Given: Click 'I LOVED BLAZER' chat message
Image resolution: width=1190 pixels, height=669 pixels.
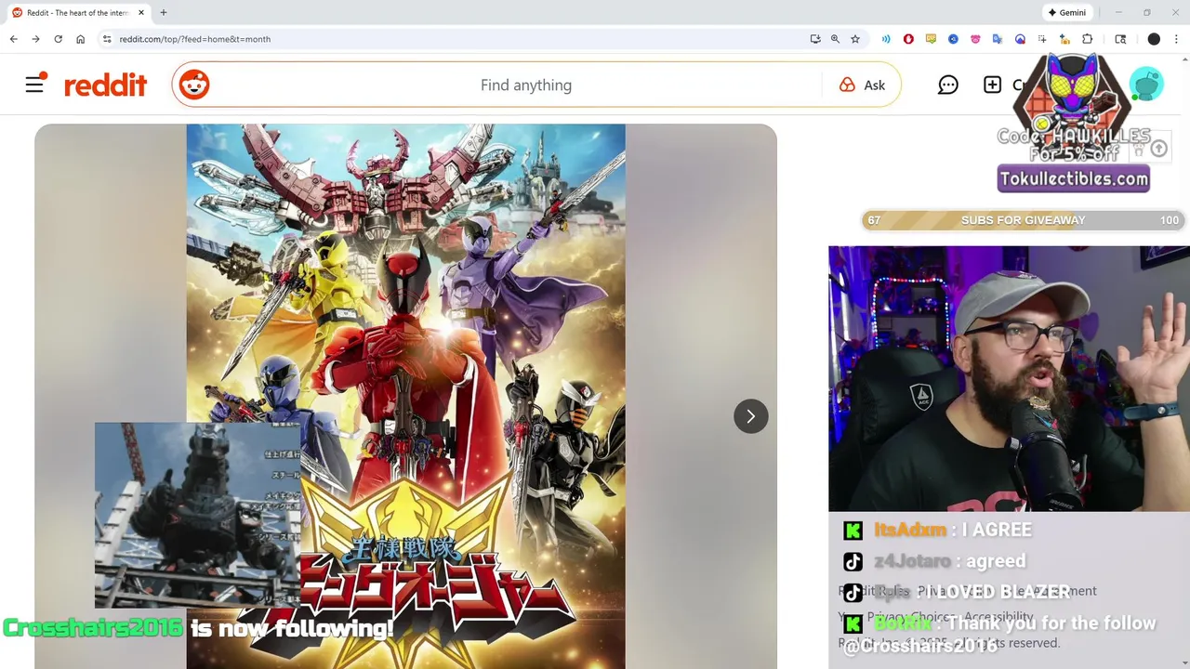Looking at the screenshot, I should coord(958,592).
